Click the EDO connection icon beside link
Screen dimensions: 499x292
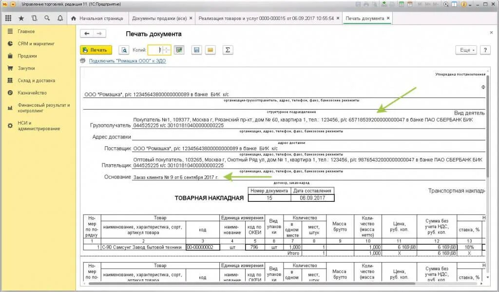83,60
